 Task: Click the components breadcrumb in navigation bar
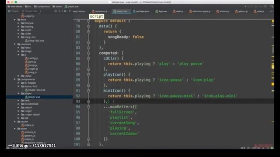tap(42, 7)
